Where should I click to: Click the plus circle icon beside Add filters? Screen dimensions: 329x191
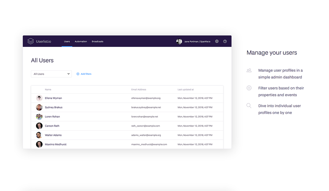[x=78, y=74]
